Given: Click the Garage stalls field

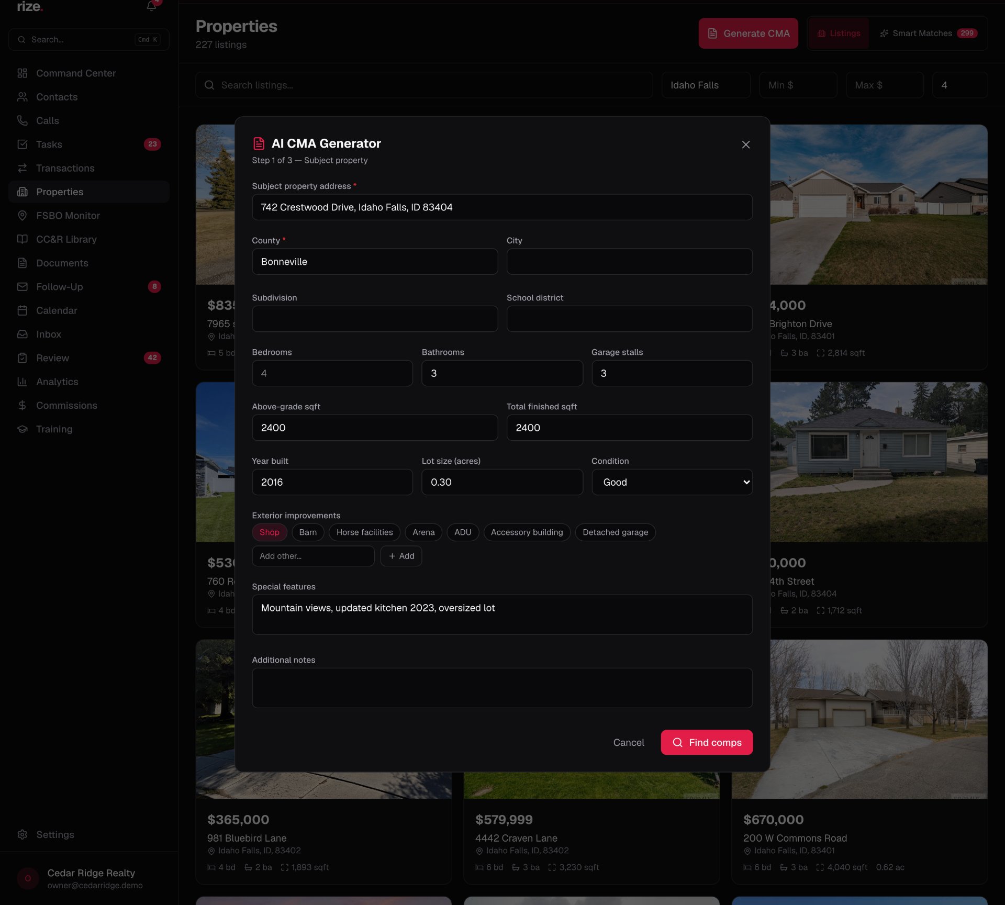Looking at the screenshot, I should [672, 373].
